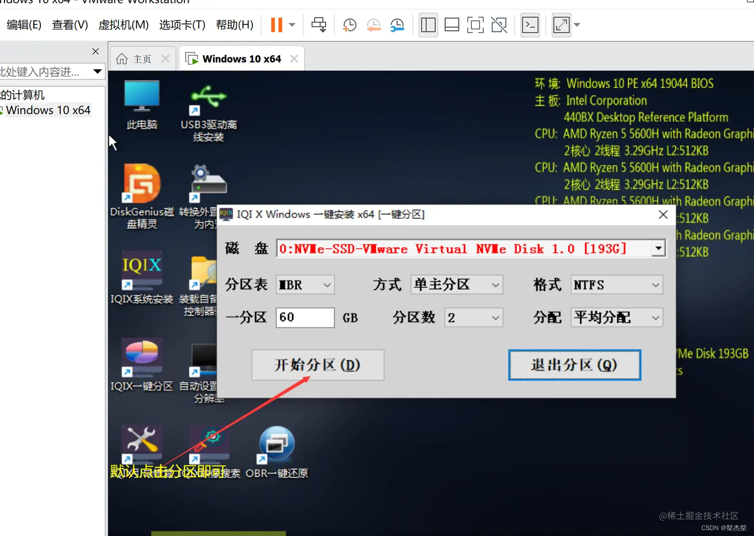Open the library search dropdown arrow
This screenshot has height=536, width=754.
click(97, 71)
